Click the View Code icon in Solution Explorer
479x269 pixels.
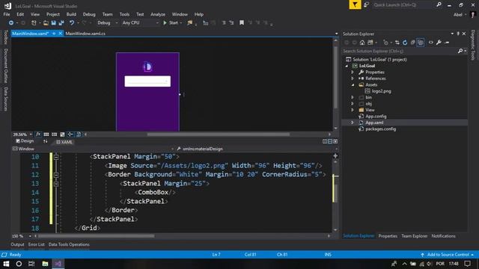431,43
